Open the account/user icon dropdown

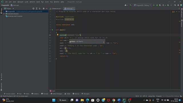[126, 5]
